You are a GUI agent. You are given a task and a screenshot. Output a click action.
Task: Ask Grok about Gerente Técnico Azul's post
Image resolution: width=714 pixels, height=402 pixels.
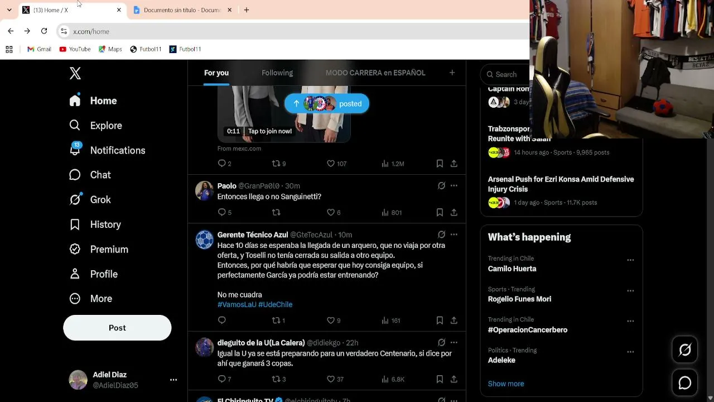(x=441, y=234)
